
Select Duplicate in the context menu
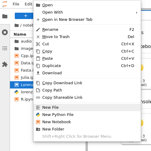pos(87,66)
